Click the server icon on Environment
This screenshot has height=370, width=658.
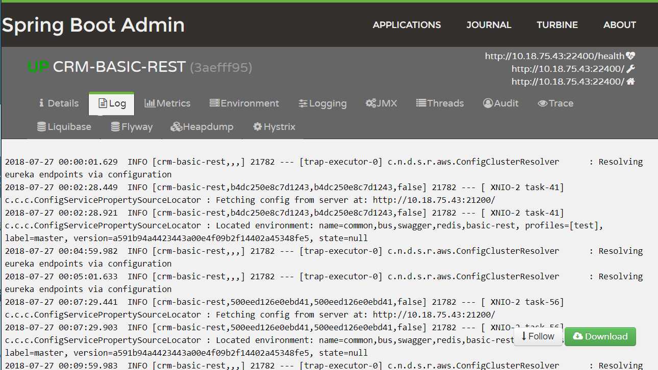[x=215, y=103]
